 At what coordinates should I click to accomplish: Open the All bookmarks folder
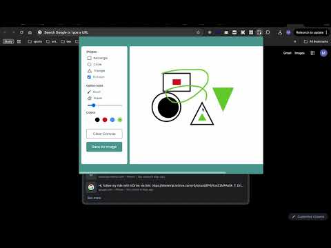click(316, 41)
